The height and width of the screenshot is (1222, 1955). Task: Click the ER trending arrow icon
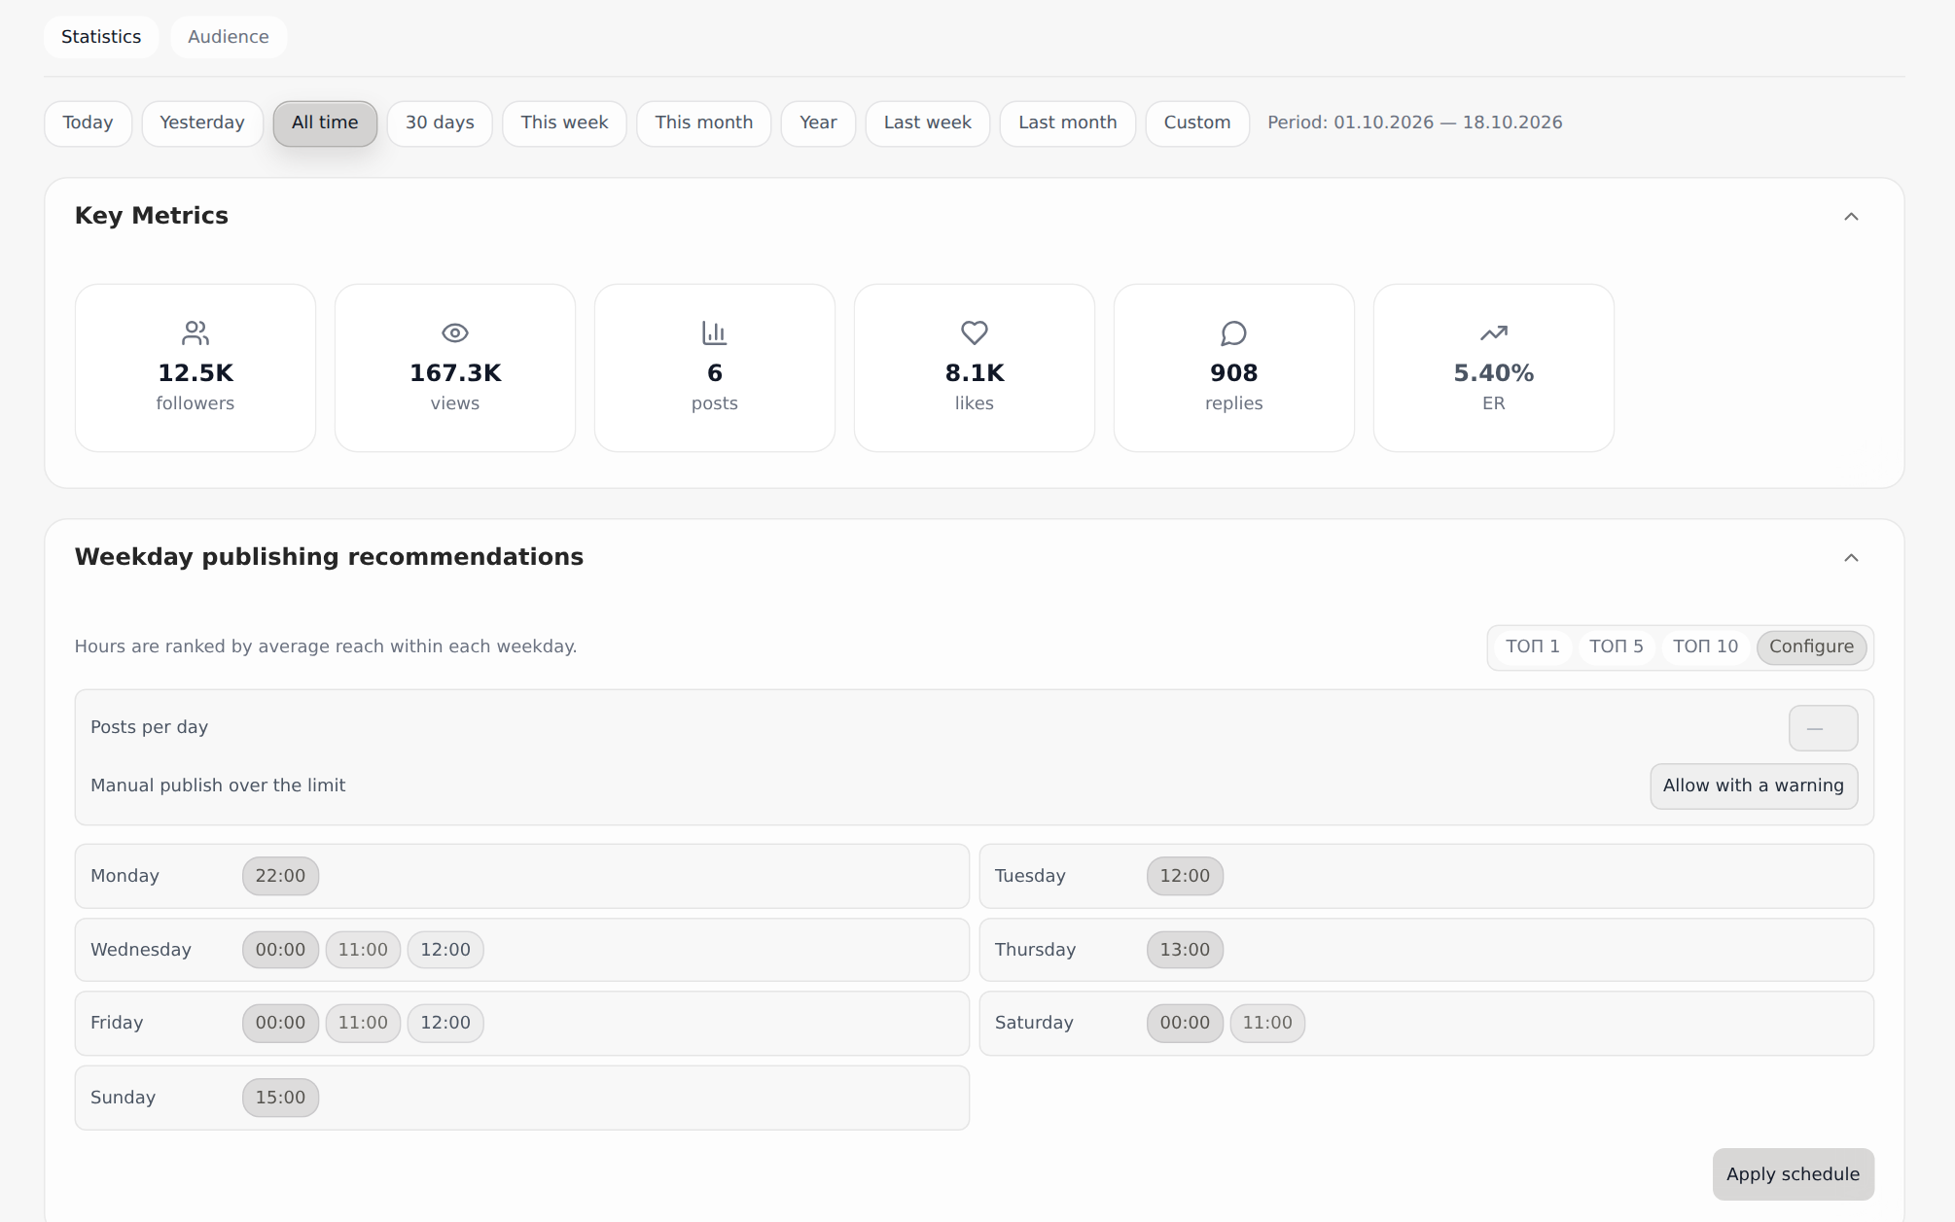[x=1494, y=333]
